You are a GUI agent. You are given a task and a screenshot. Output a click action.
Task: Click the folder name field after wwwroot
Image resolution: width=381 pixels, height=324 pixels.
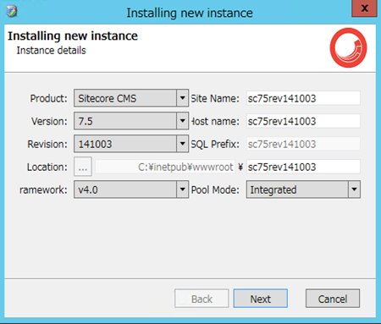coord(303,167)
